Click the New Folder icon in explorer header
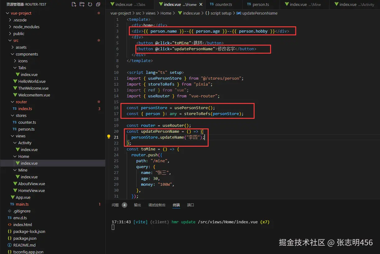 [x=82, y=4]
